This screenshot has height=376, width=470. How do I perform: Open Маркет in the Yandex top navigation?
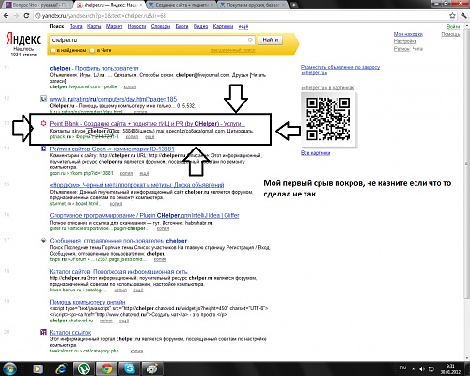coord(114,26)
